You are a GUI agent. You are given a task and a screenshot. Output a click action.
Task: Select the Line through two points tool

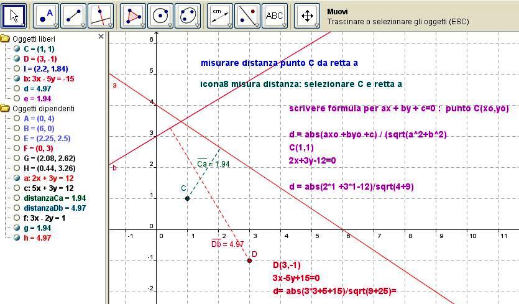point(73,16)
